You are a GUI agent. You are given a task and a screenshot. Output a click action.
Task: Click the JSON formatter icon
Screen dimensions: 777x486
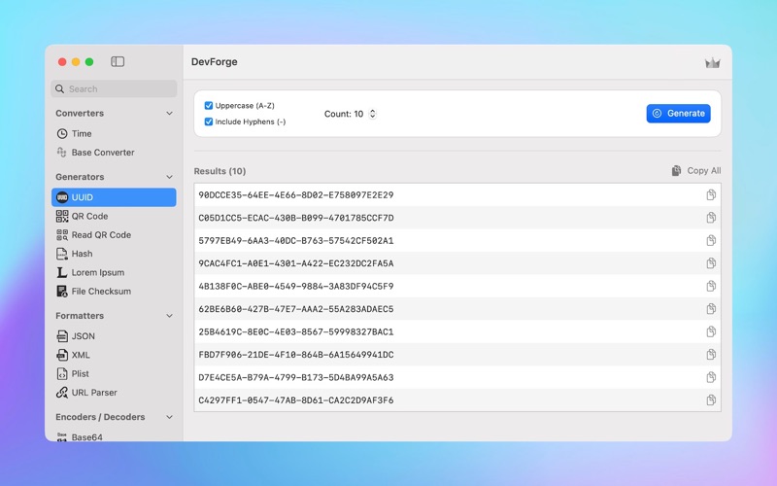point(62,335)
